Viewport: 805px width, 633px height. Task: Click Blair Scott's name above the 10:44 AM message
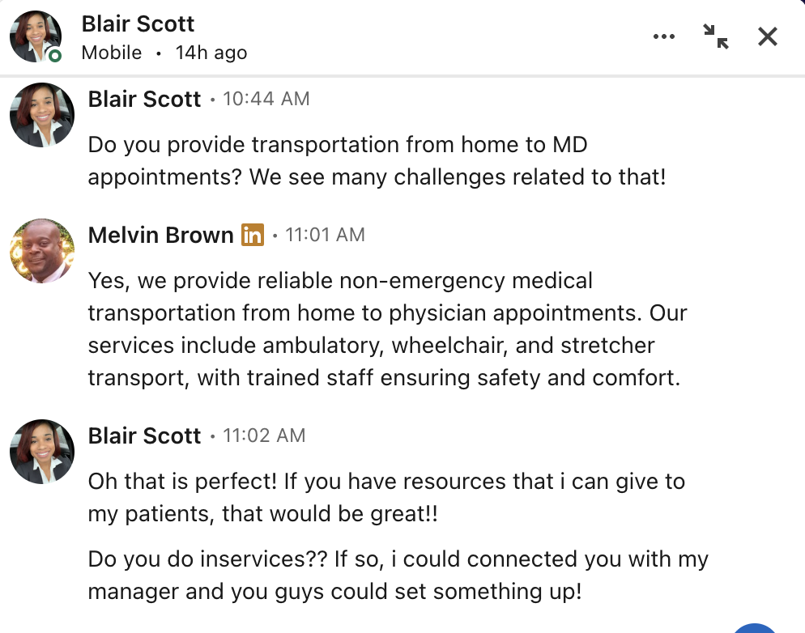pos(144,100)
